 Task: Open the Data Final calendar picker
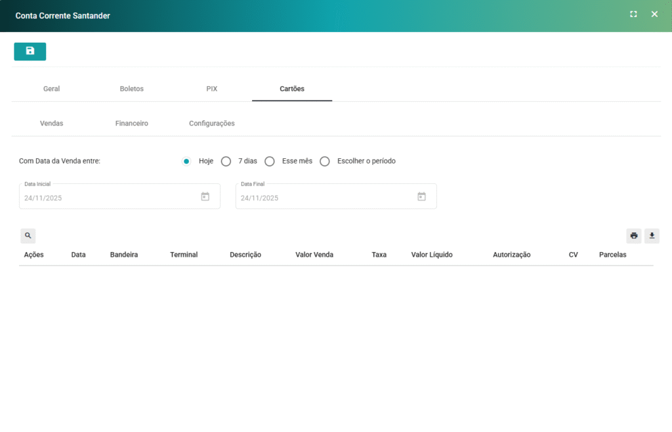tap(421, 197)
